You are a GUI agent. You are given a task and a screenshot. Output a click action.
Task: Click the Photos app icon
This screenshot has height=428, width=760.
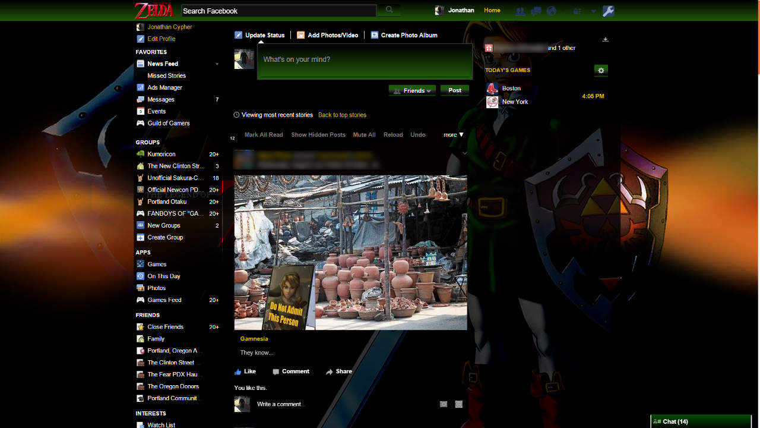(x=140, y=288)
